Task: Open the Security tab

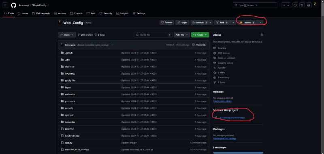Action: 106,13
